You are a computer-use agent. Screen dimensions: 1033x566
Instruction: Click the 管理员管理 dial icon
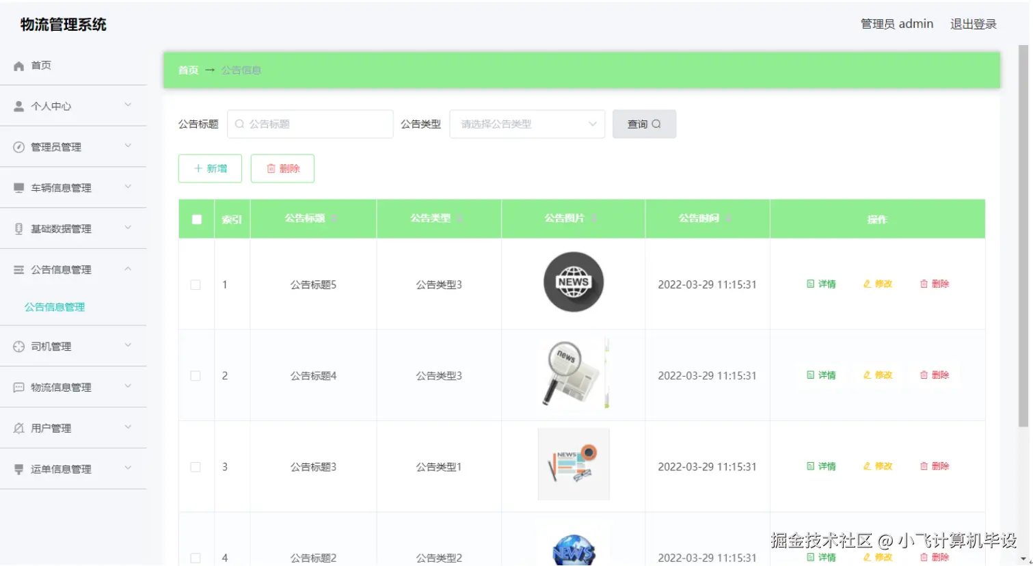point(18,146)
